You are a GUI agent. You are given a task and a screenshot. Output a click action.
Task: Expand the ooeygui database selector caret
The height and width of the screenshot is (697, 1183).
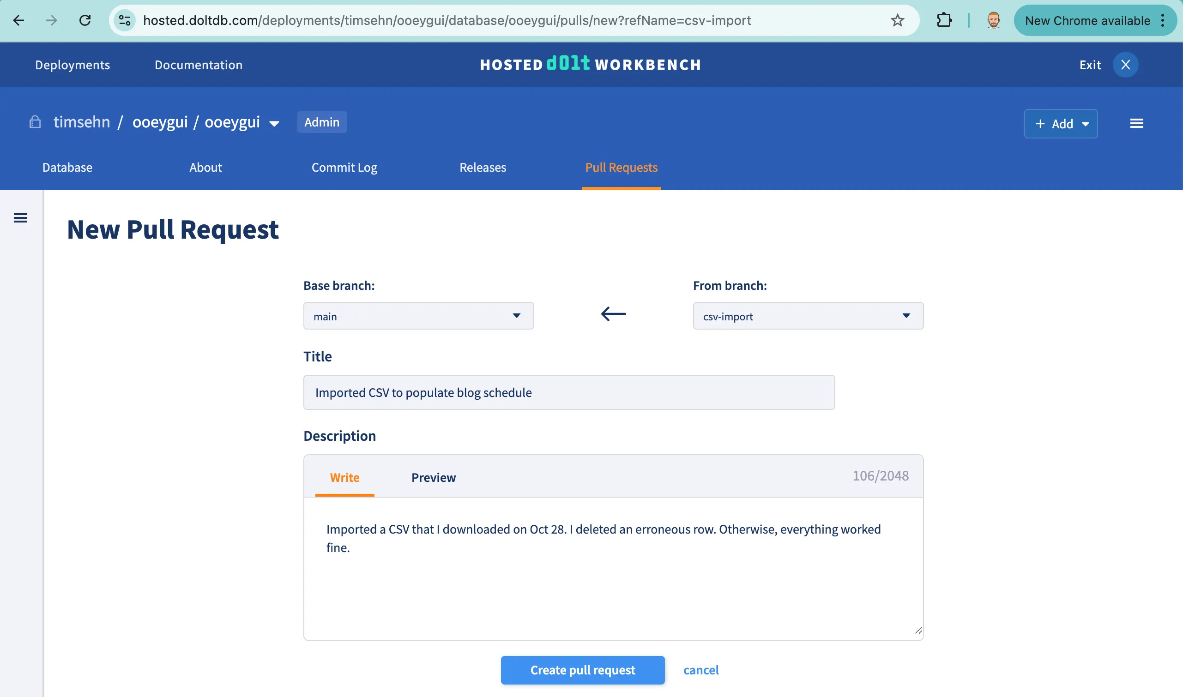click(274, 124)
